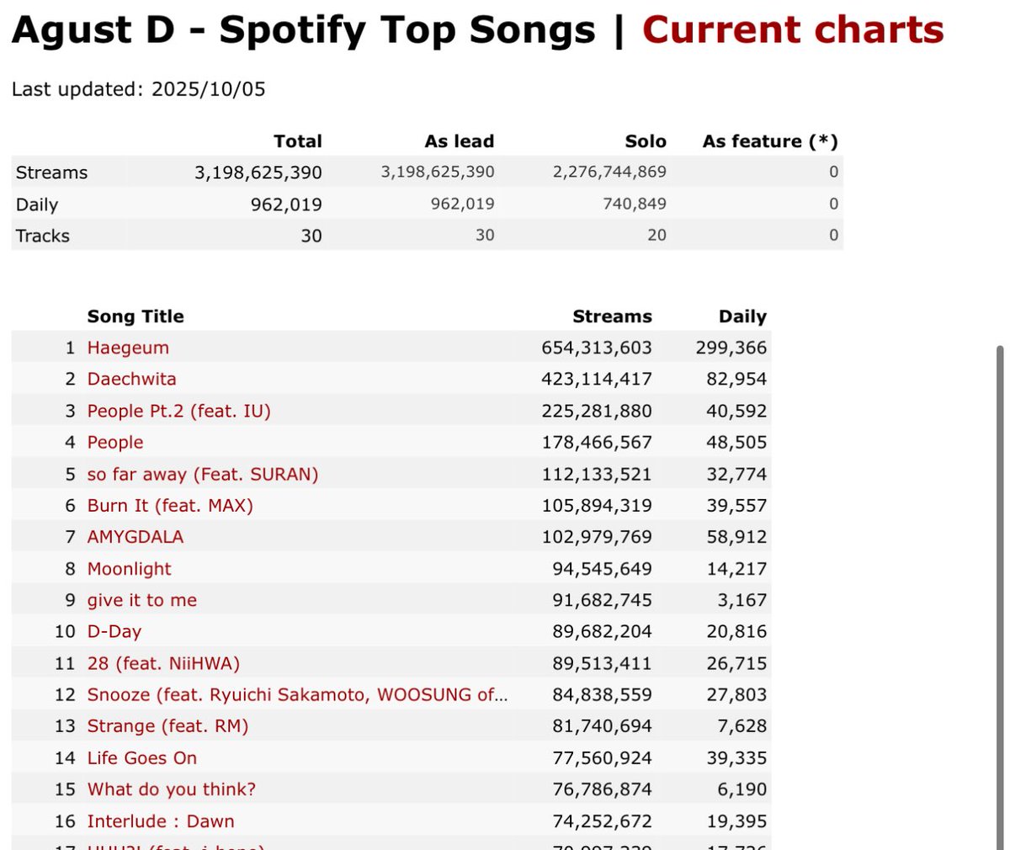The image size is (1010, 850).
Task: Open the Moonlight song link
Action: coord(130,569)
